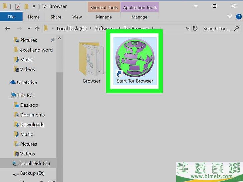Switch to the Home ribbon tab
The height and width of the screenshot is (182, 243).
pos(34,17)
